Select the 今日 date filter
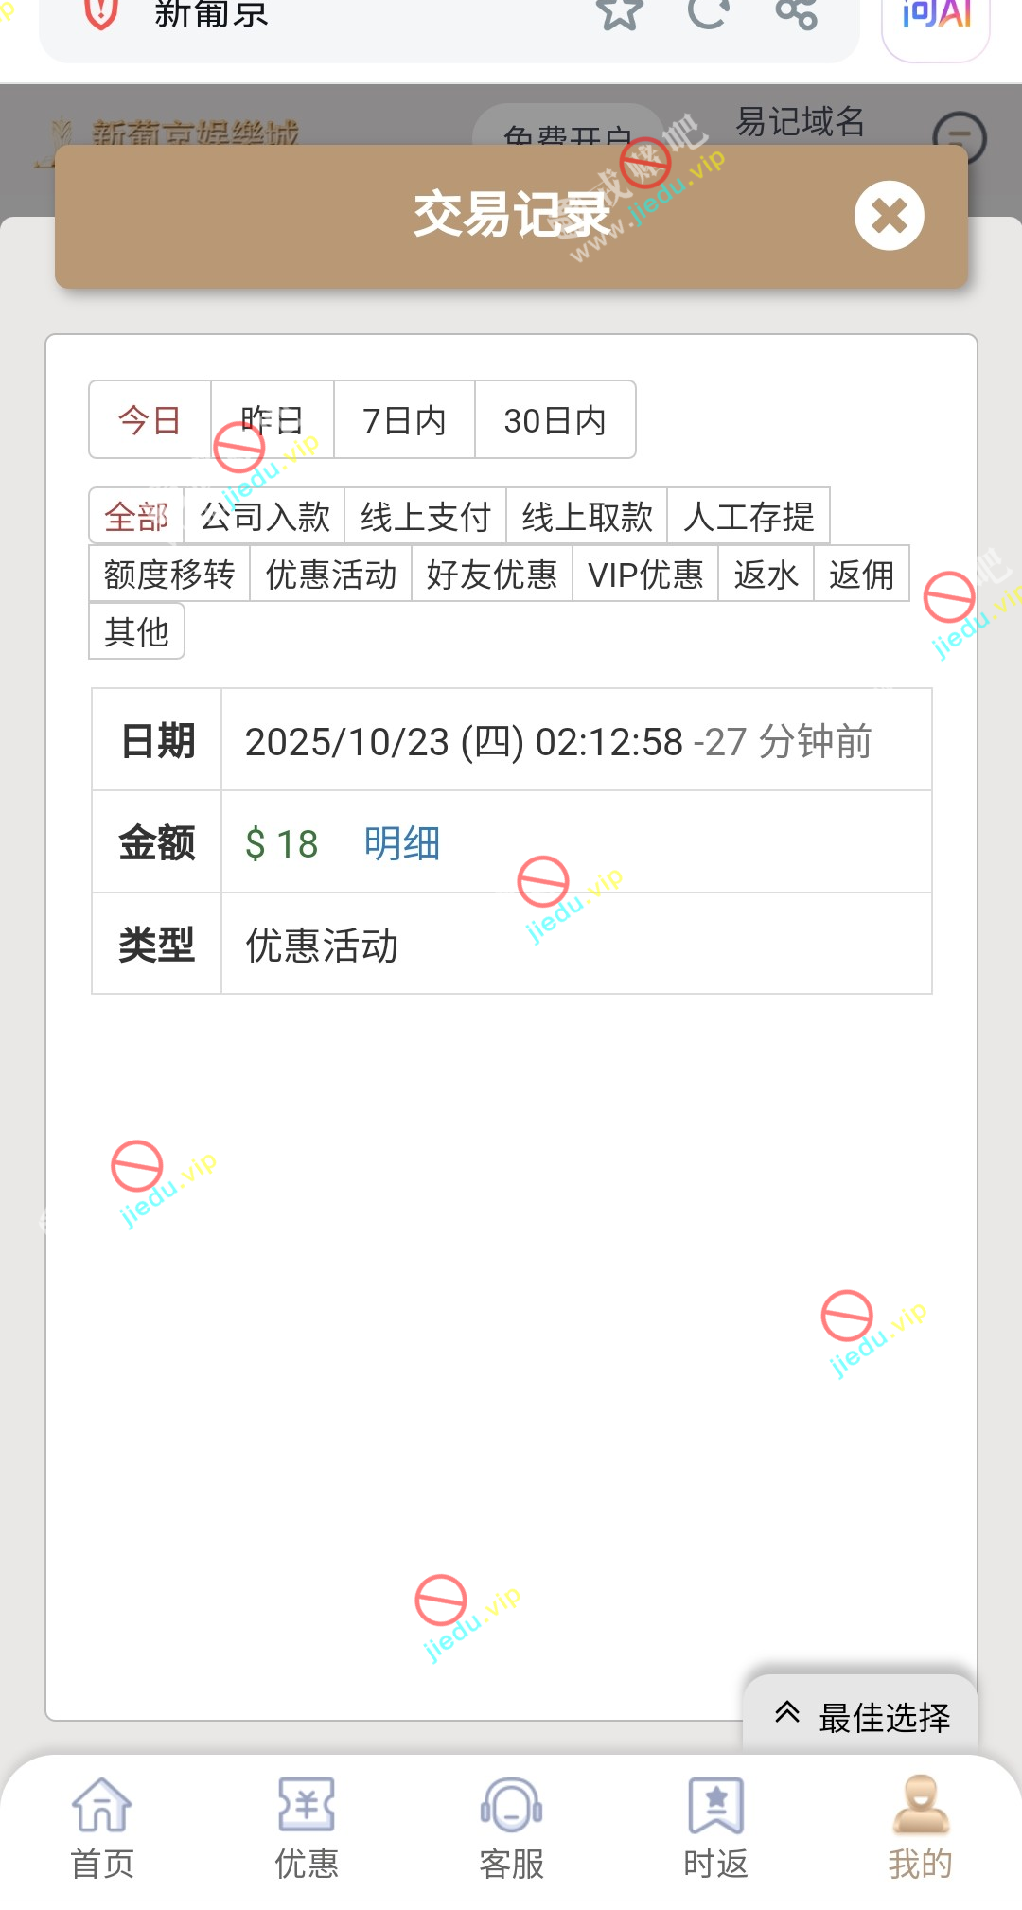The image size is (1022, 1910). [150, 420]
